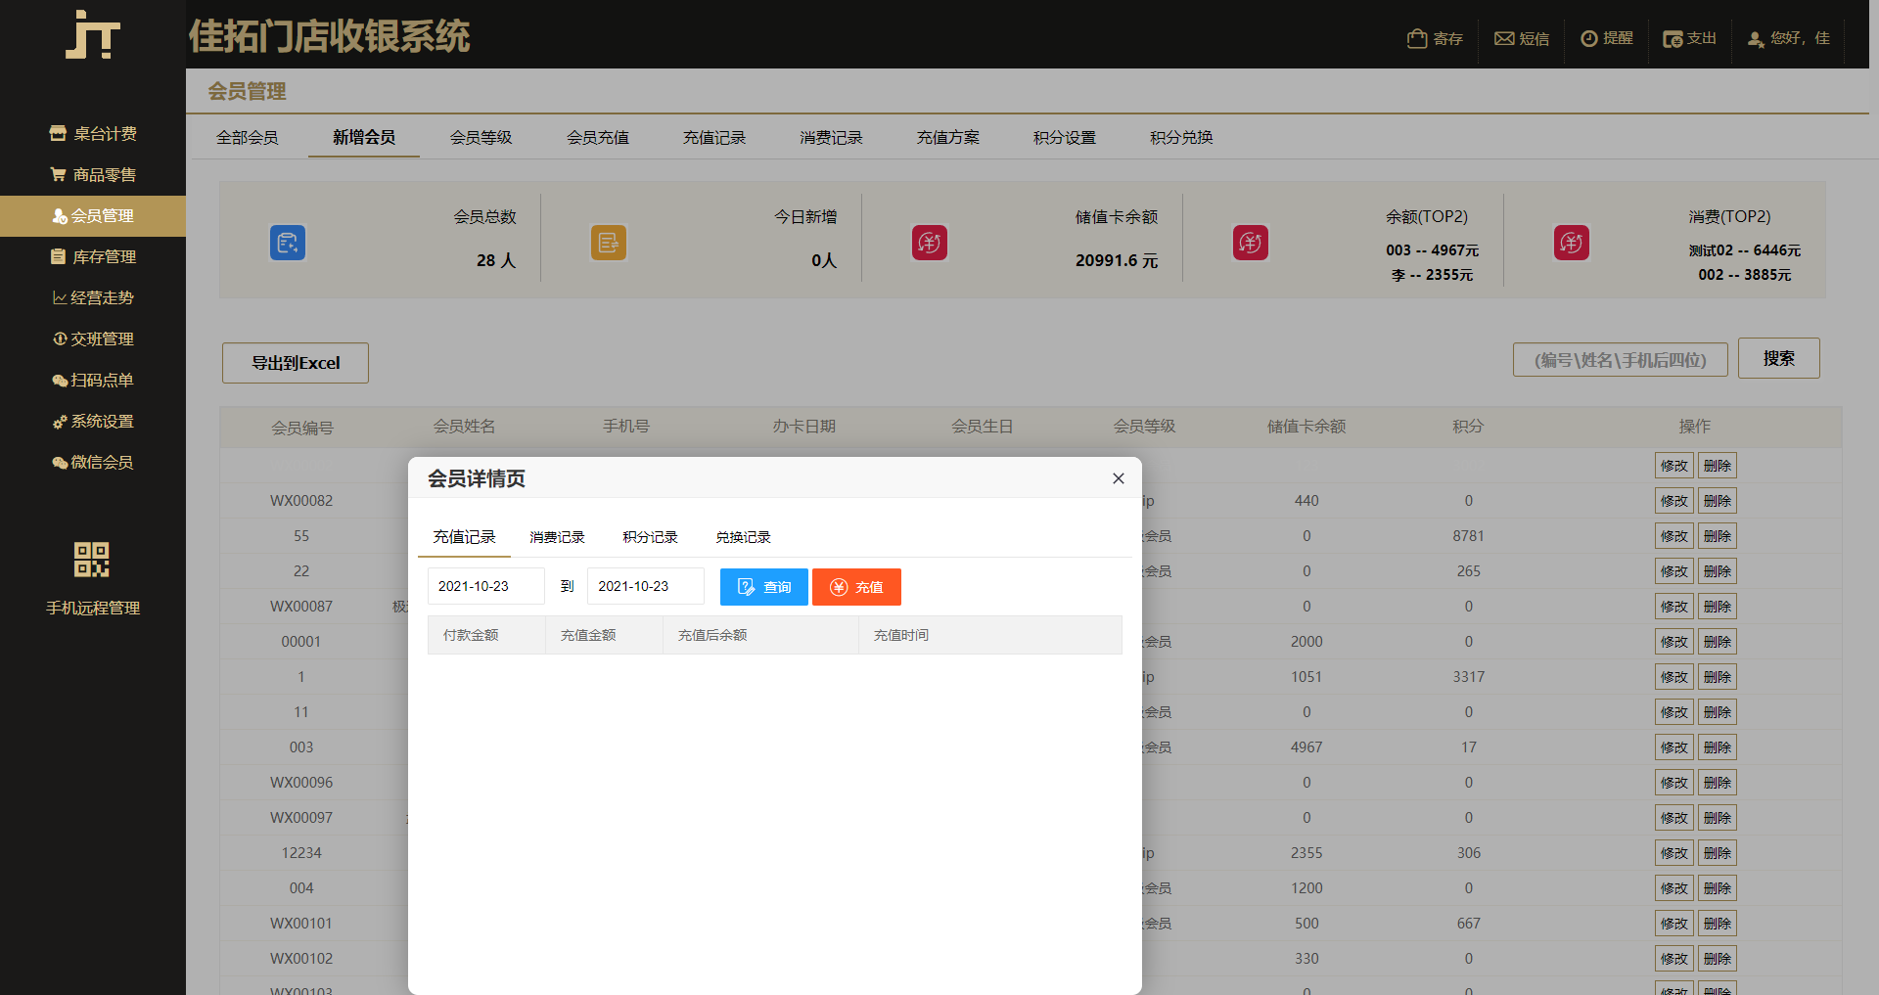Select 兑换记录 tab in the dialog

tap(743, 537)
